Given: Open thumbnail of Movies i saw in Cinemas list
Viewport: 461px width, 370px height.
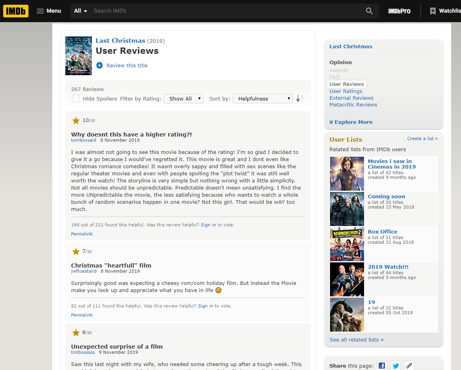Looking at the screenshot, I should [347, 174].
